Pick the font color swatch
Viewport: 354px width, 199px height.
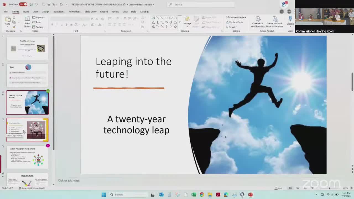(100, 25)
